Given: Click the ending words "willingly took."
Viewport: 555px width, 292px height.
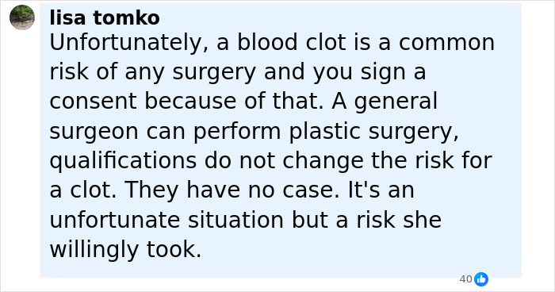Looking at the screenshot, I should (x=125, y=250).
